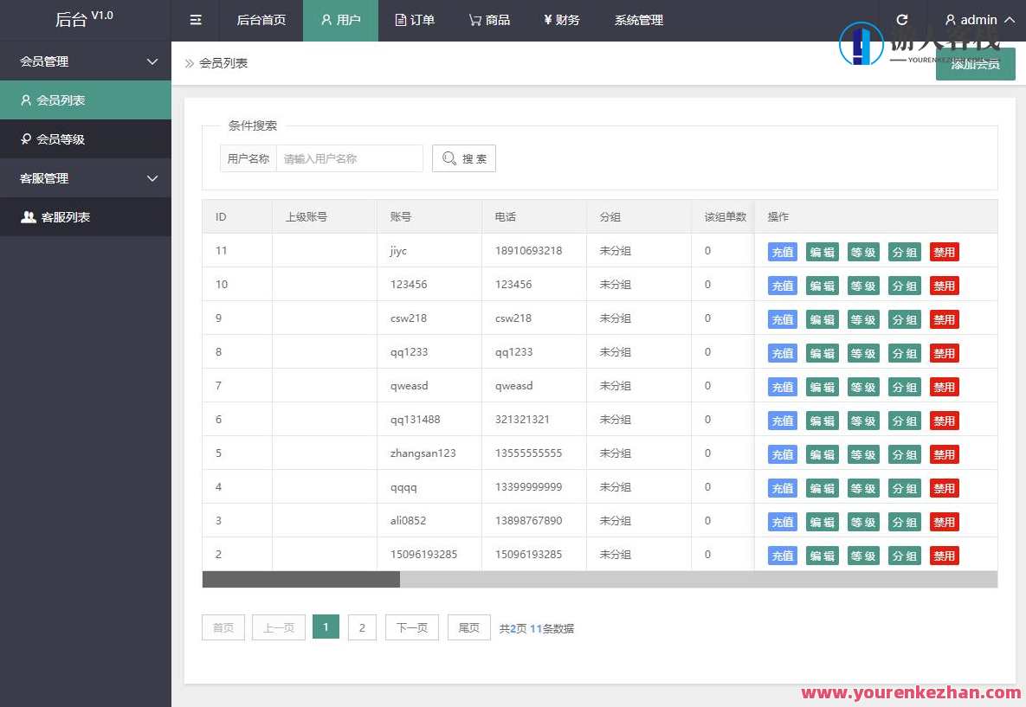Open 订单 via the document icon
The height and width of the screenshot is (707, 1026).
(414, 19)
